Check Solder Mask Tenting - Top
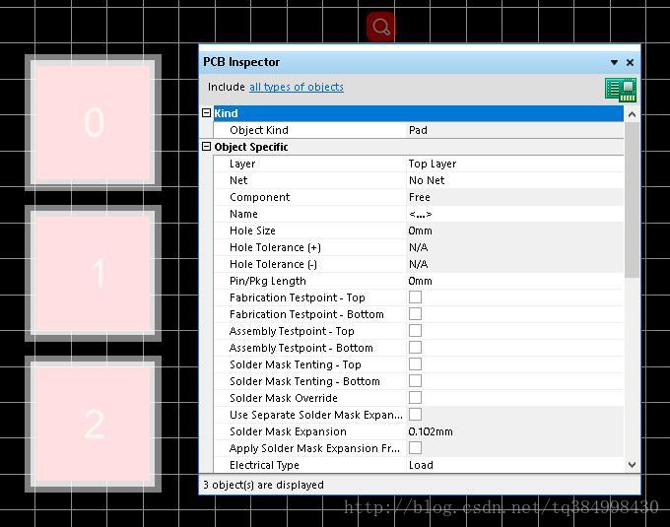Screen dimensions: 670x527 [x=415, y=364]
